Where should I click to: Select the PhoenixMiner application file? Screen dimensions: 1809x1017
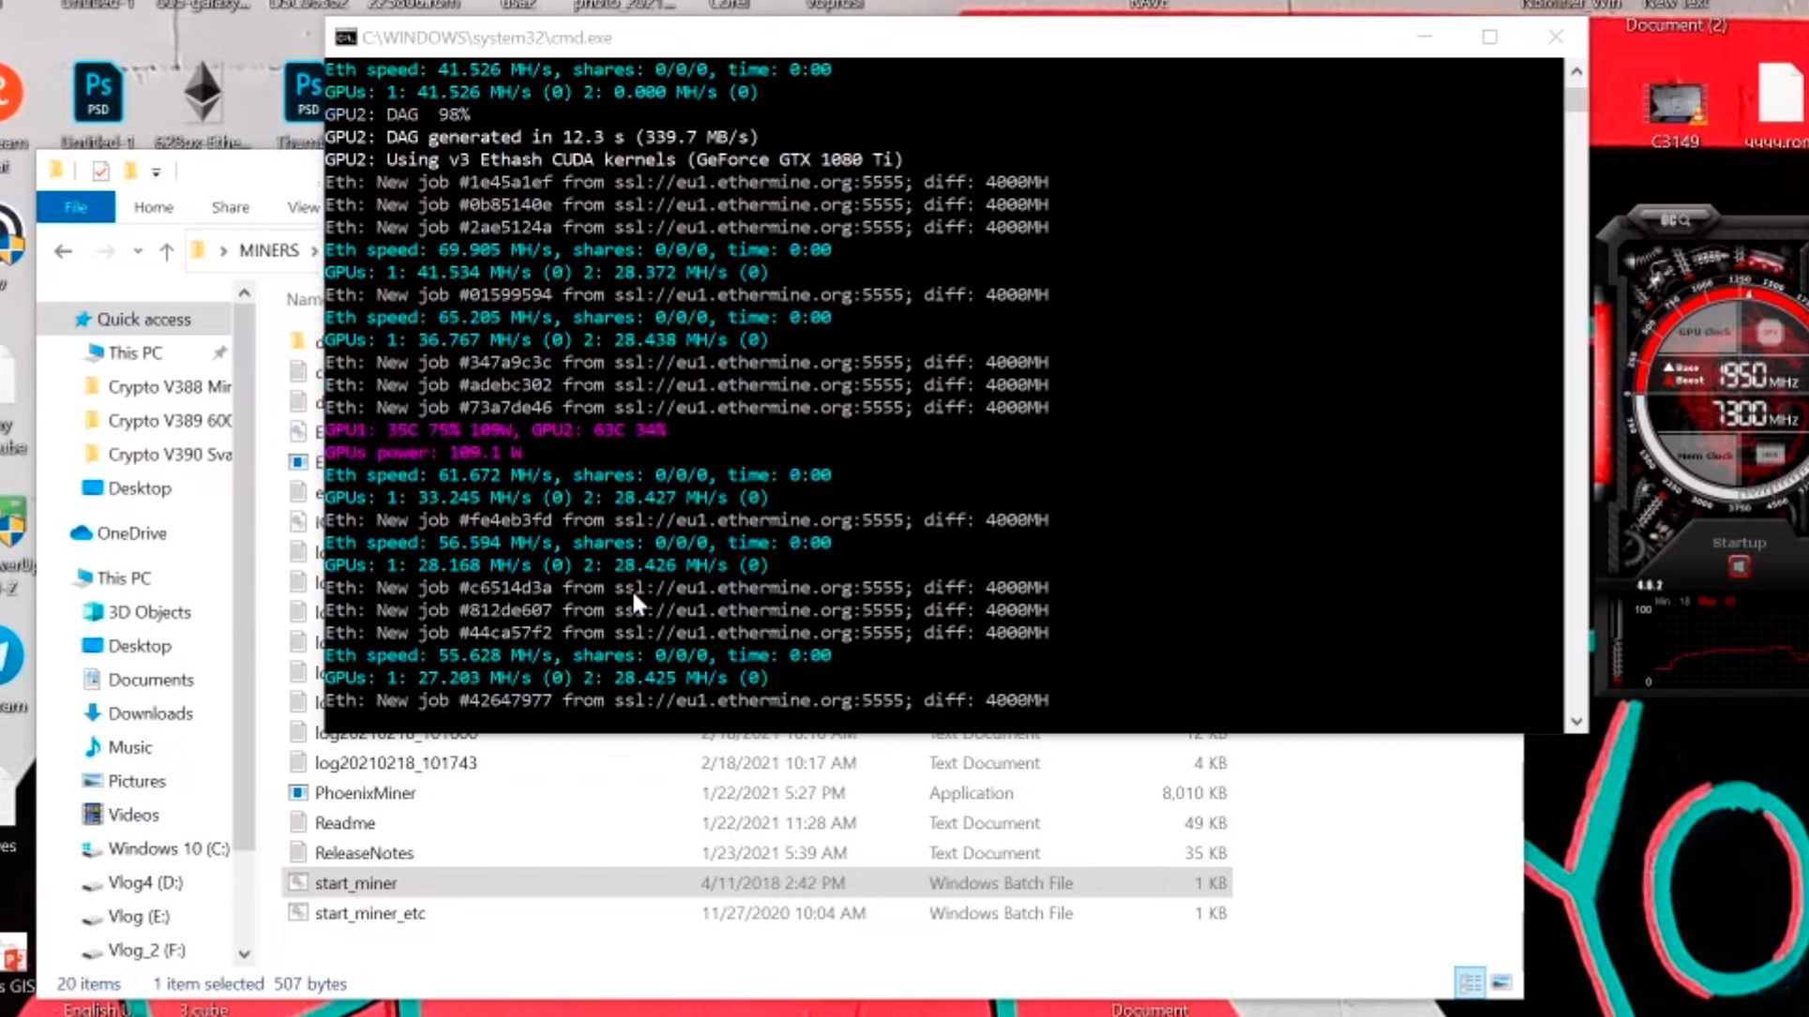click(365, 793)
